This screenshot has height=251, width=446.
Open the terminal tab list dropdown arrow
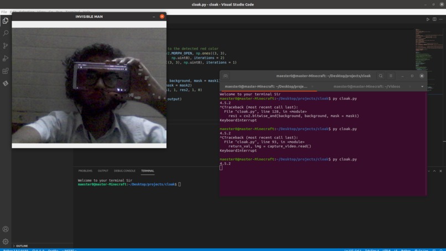[x=422, y=87]
